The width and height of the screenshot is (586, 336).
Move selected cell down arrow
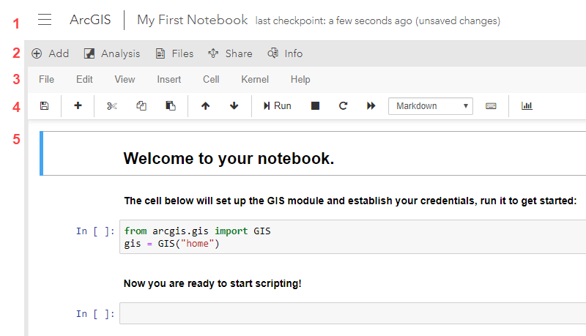(x=234, y=106)
